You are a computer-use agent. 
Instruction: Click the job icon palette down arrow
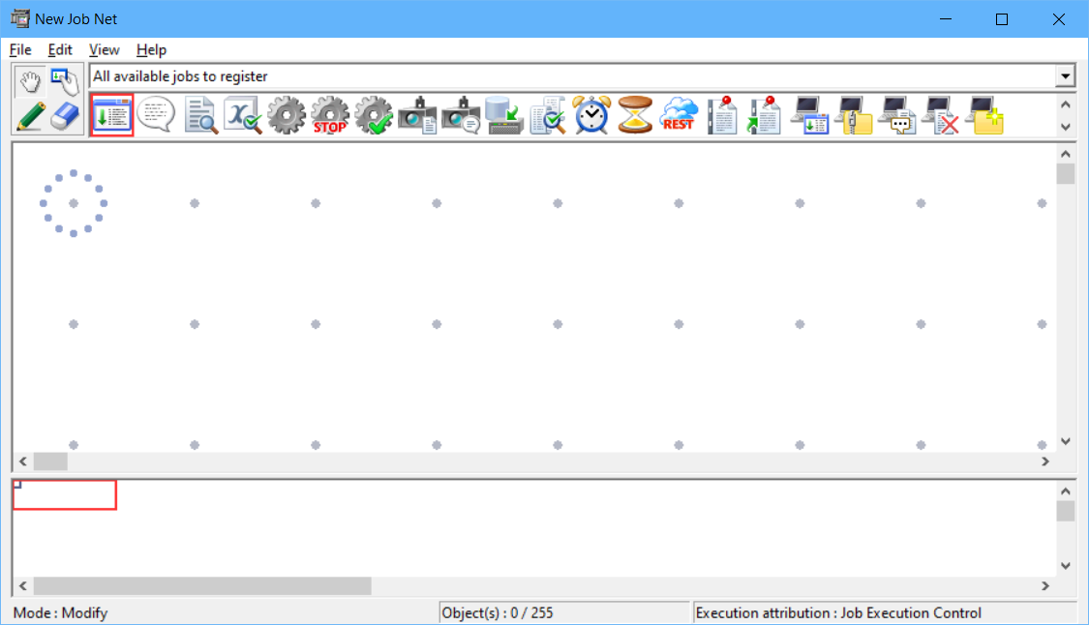tap(1066, 127)
